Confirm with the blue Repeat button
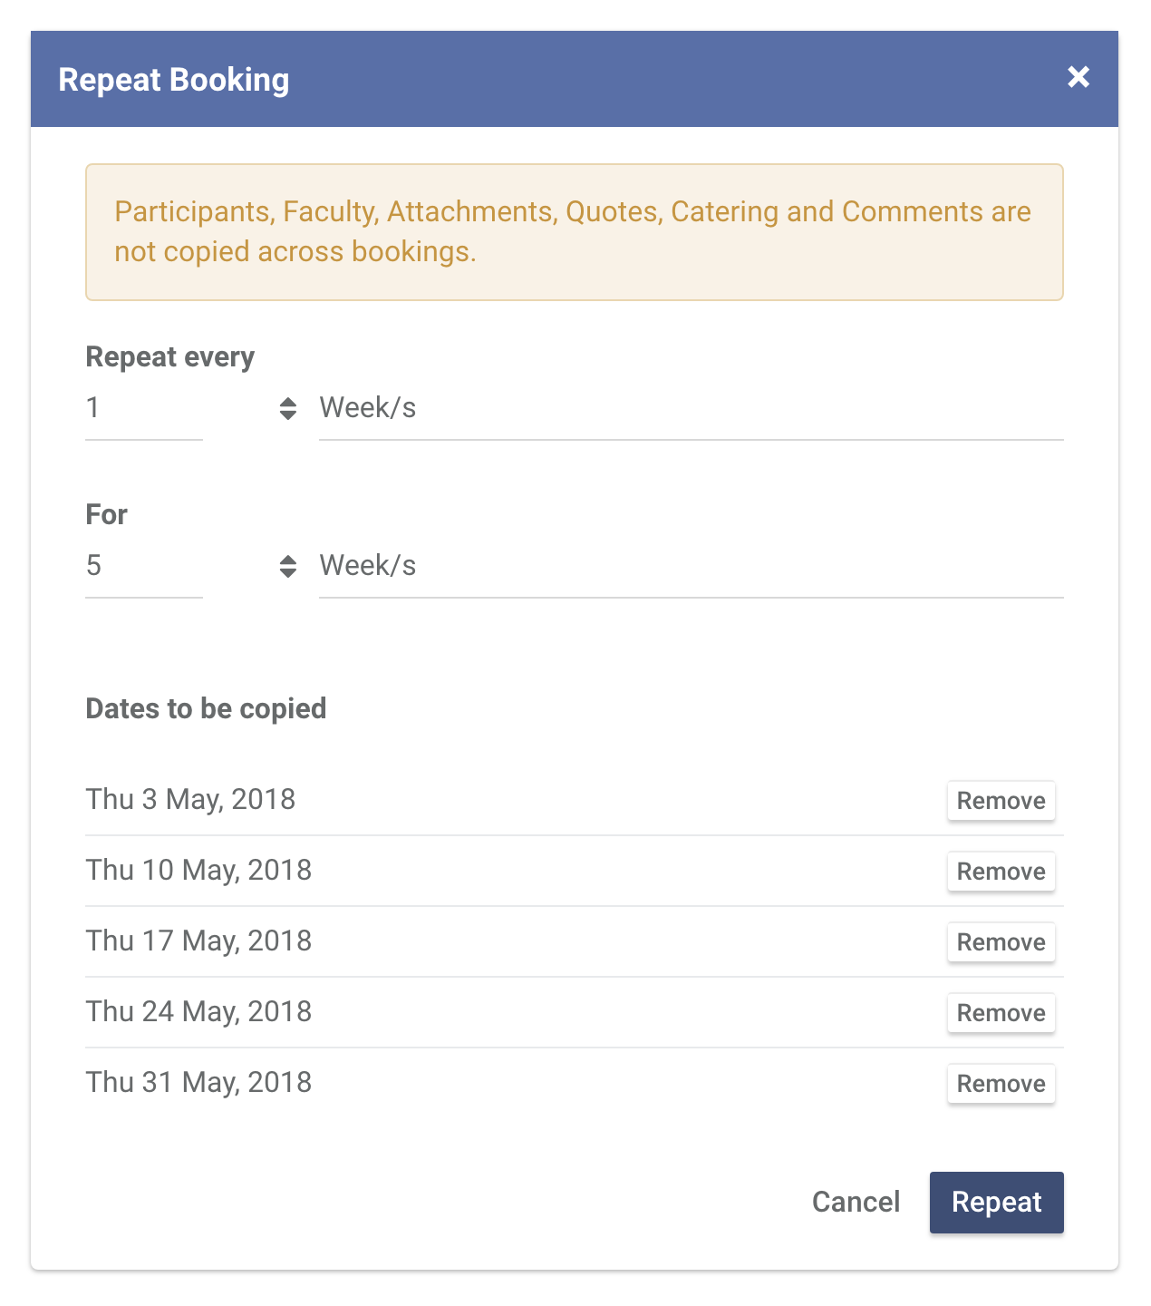1151x1306 pixels. [x=996, y=1203]
